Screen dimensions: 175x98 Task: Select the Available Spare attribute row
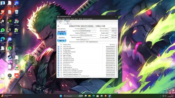[86, 50]
